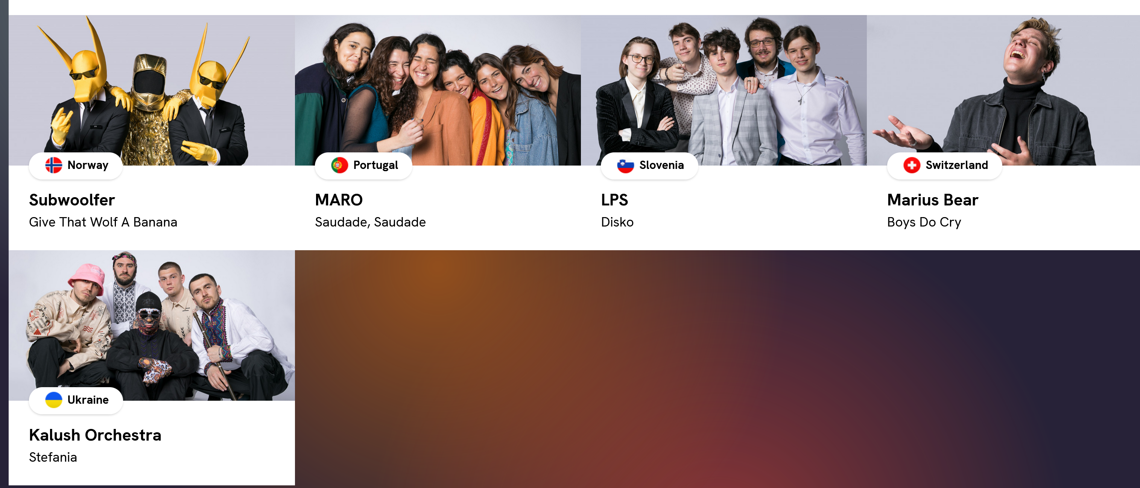Open the Stefania song title
1140x488 pixels.
point(53,457)
